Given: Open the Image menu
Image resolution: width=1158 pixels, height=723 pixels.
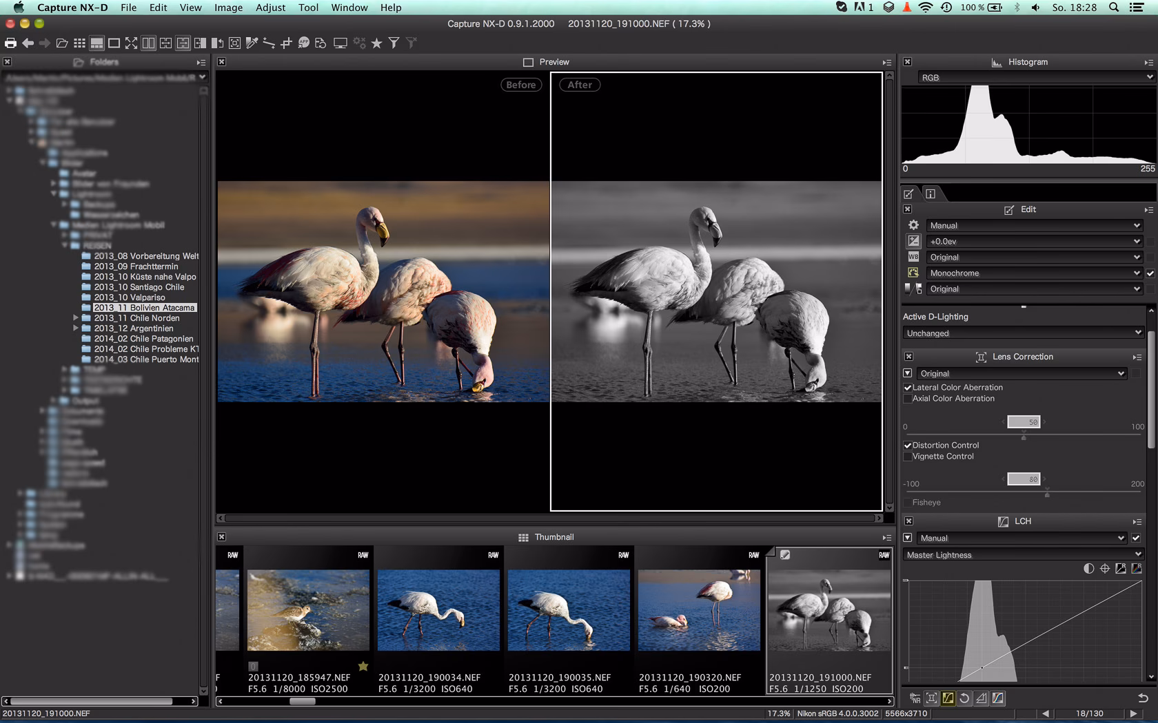Looking at the screenshot, I should click(x=228, y=8).
